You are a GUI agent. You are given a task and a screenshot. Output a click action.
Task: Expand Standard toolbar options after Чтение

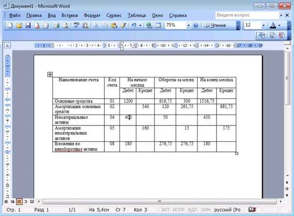(238, 25)
